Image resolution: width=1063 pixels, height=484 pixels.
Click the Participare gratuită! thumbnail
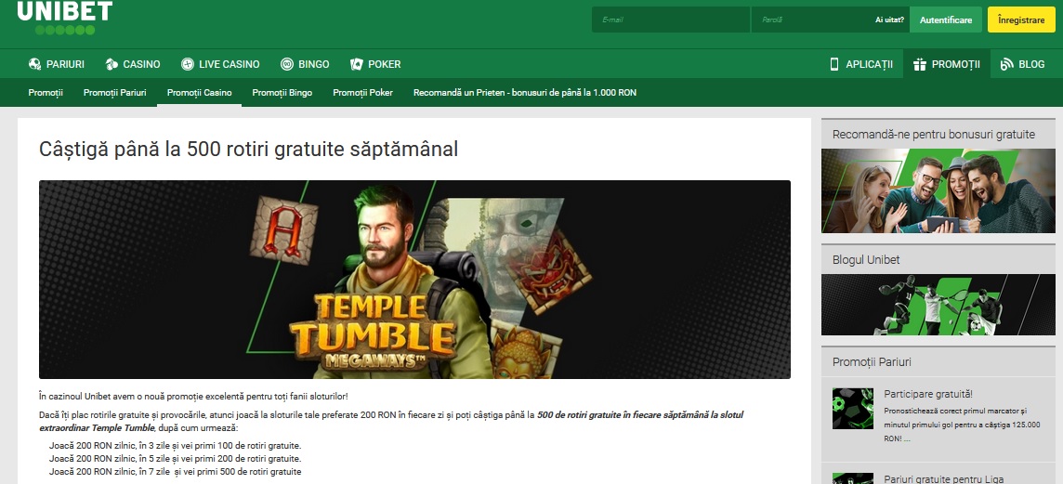point(852,409)
